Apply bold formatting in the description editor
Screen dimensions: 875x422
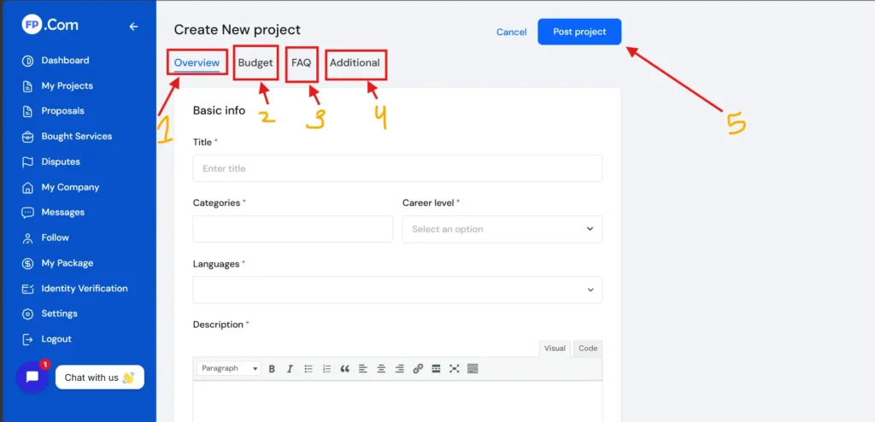(x=272, y=369)
